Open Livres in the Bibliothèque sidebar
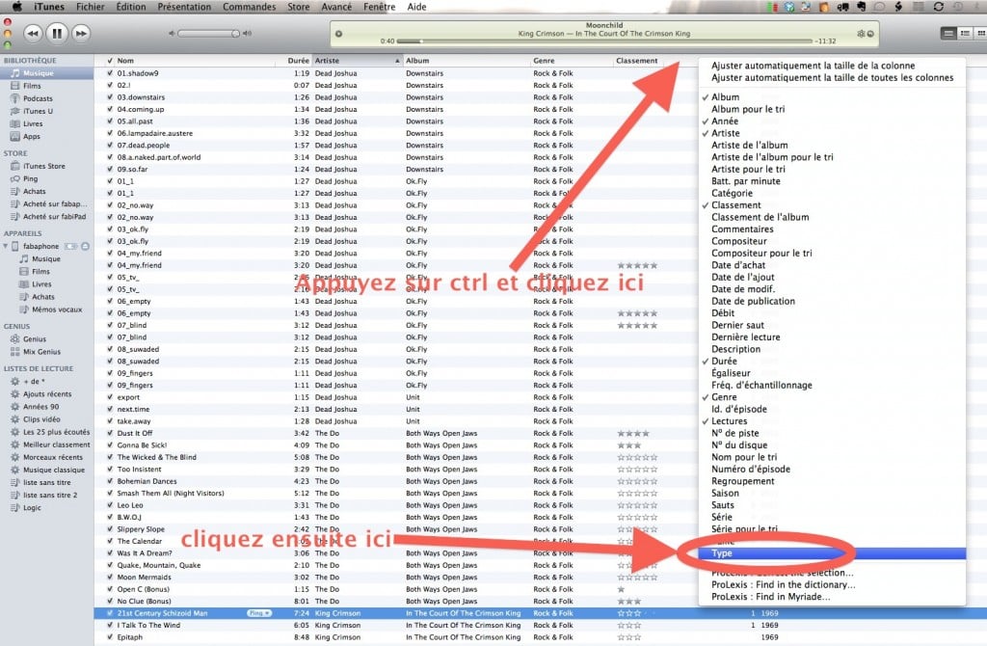Image resolution: width=987 pixels, height=646 pixels. click(33, 123)
